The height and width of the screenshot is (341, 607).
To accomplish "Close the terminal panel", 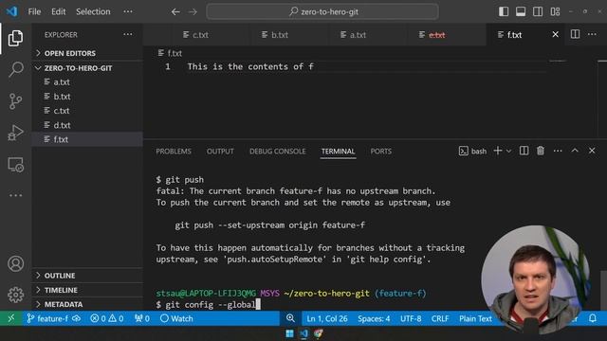I will point(592,151).
